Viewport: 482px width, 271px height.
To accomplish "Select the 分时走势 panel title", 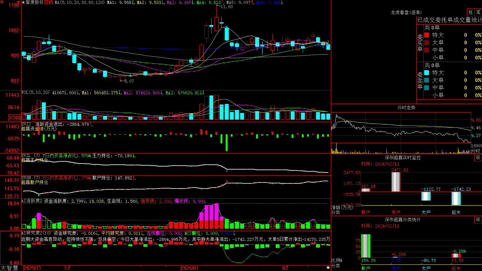I will click(x=406, y=107).
